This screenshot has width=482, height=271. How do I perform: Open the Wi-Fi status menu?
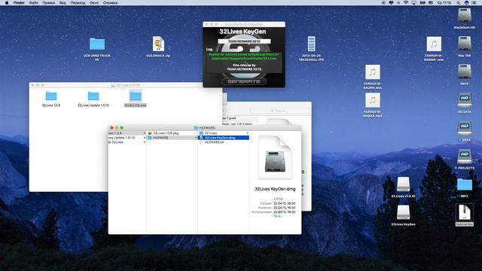click(x=406, y=3)
